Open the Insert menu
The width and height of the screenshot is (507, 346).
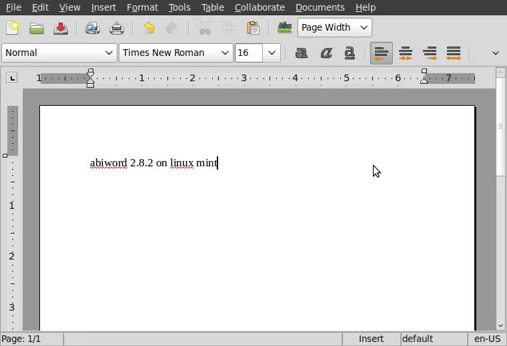click(103, 7)
